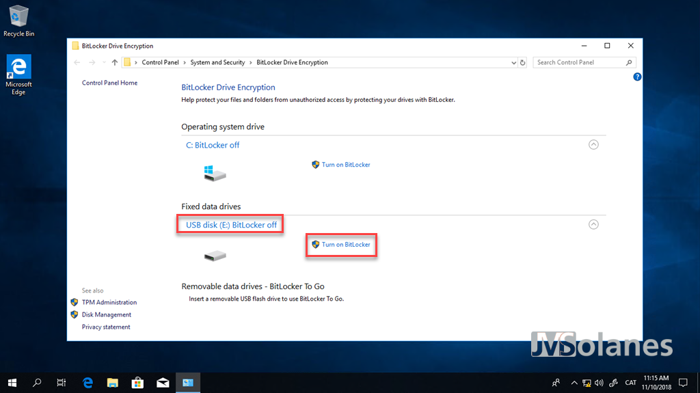This screenshot has width=700, height=393.
Task: Select Control Panel in the breadcrumb path
Action: (x=160, y=62)
